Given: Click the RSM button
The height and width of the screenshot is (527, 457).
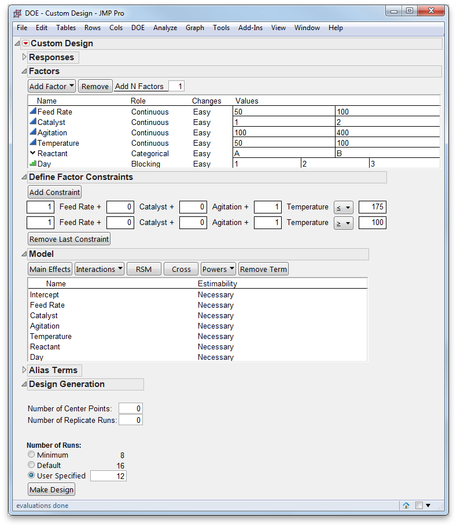Looking at the screenshot, I should tap(144, 269).
